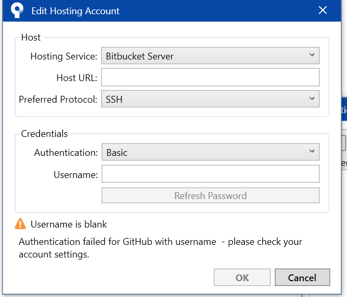
Task: Open the Preferred Protocol dropdown showing SSH
Action: point(210,98)
